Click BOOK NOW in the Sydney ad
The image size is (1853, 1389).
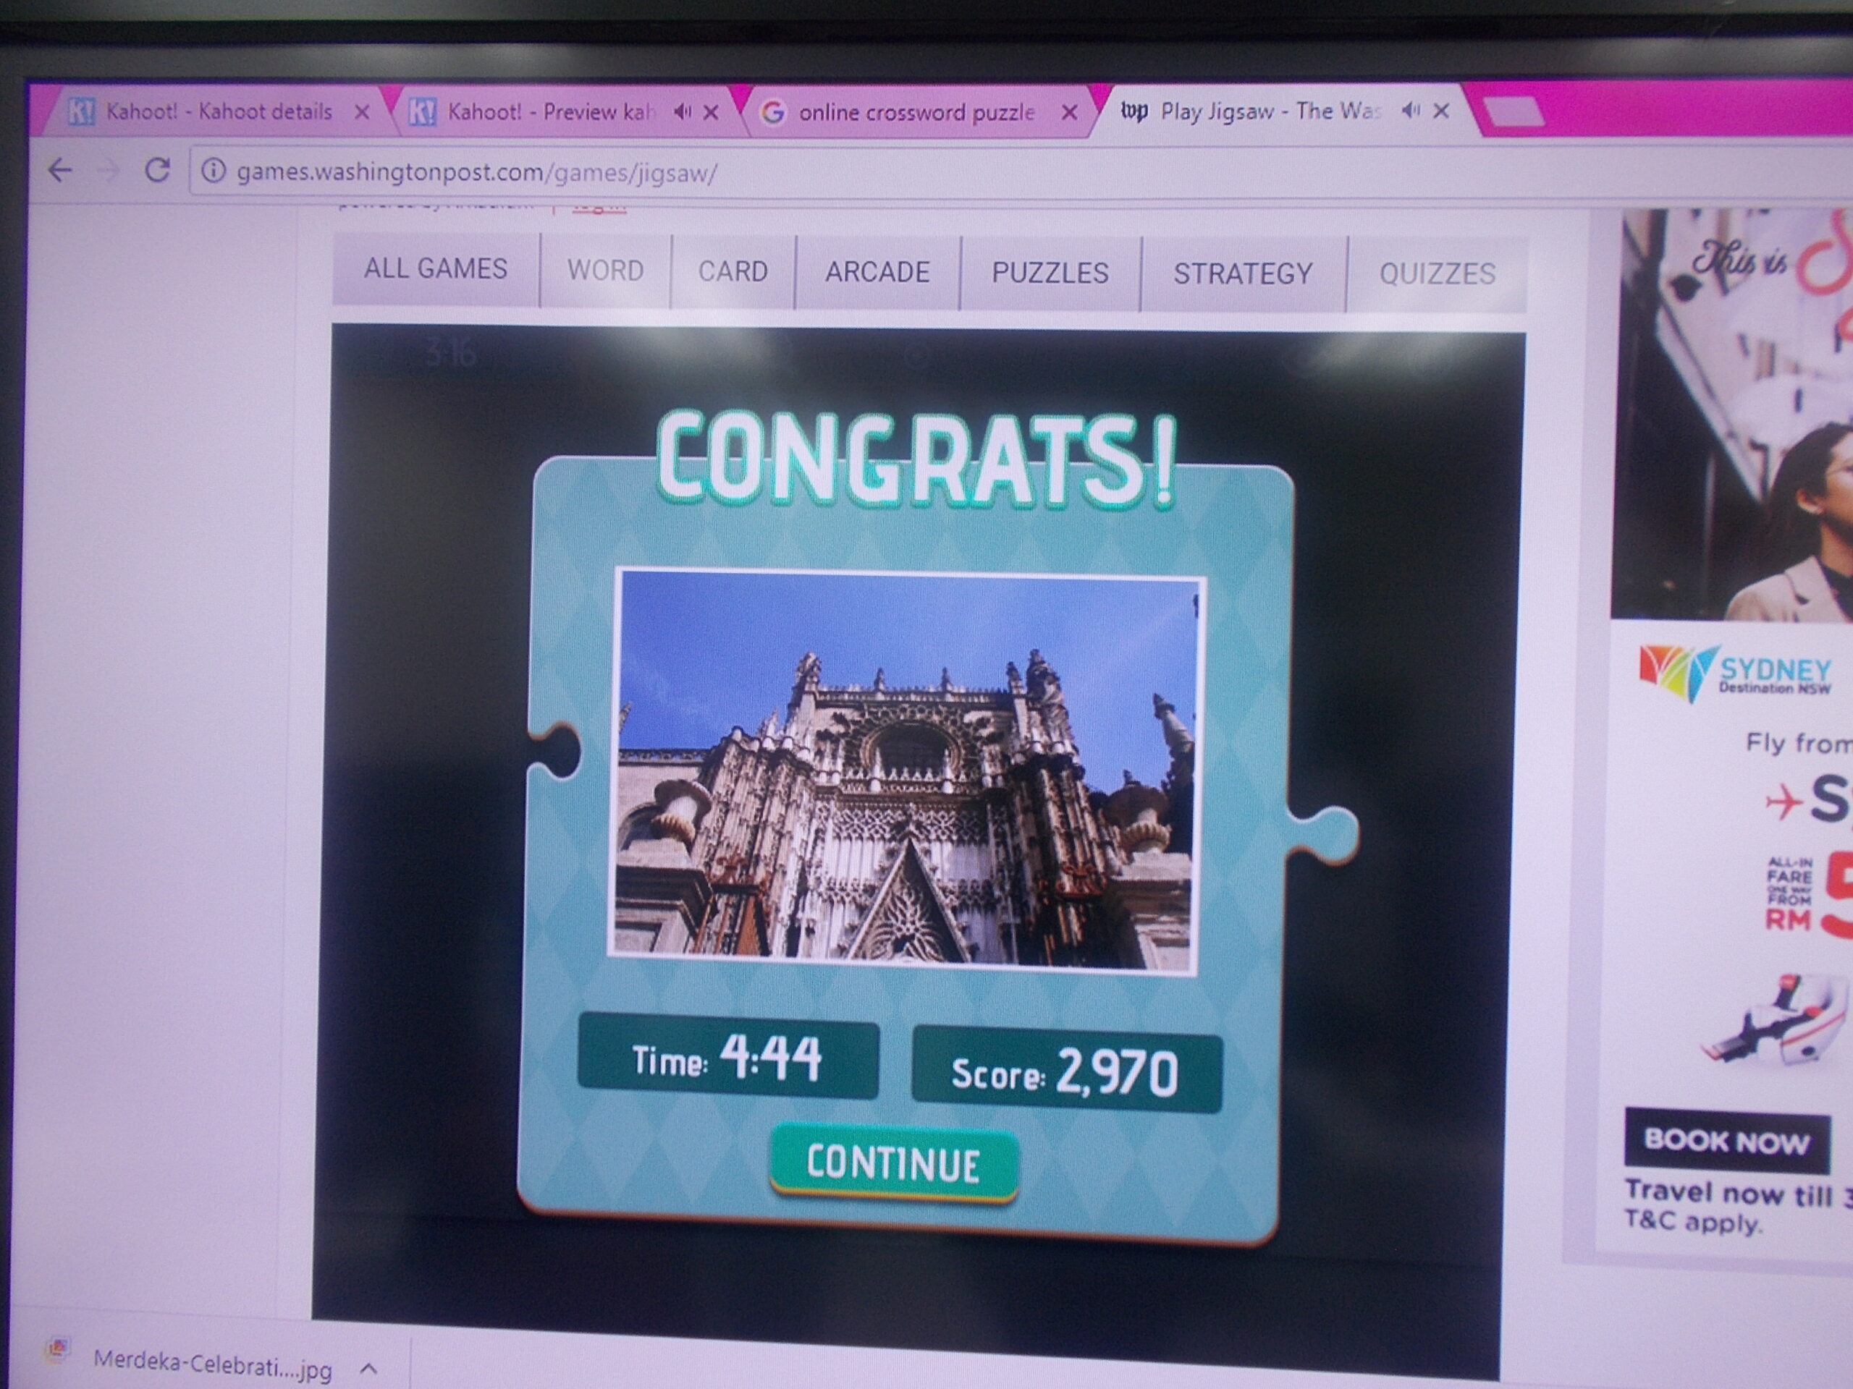point(1726,1140)
